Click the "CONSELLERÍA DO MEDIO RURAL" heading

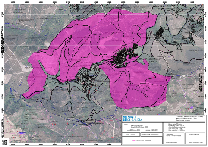point(189,116)
